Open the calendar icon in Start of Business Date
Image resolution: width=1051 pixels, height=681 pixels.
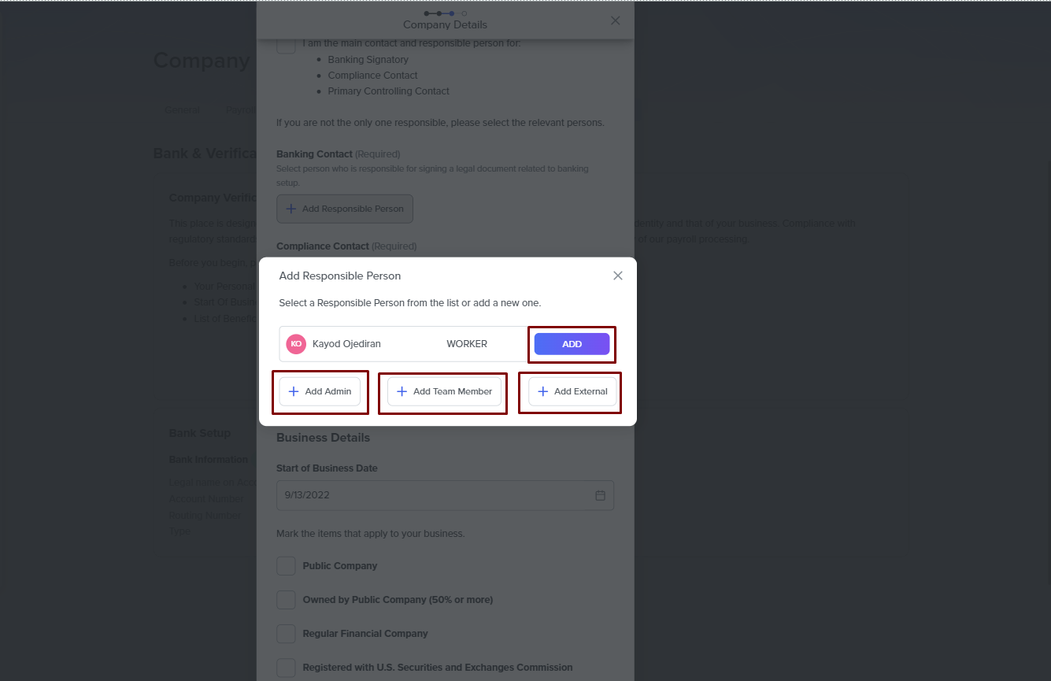point(600,495)
